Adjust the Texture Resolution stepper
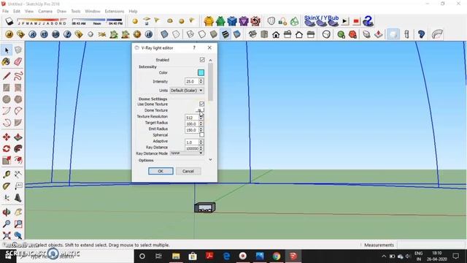This screenshot has height=263, width=467. pyautogui.click(x=201, y=117)
